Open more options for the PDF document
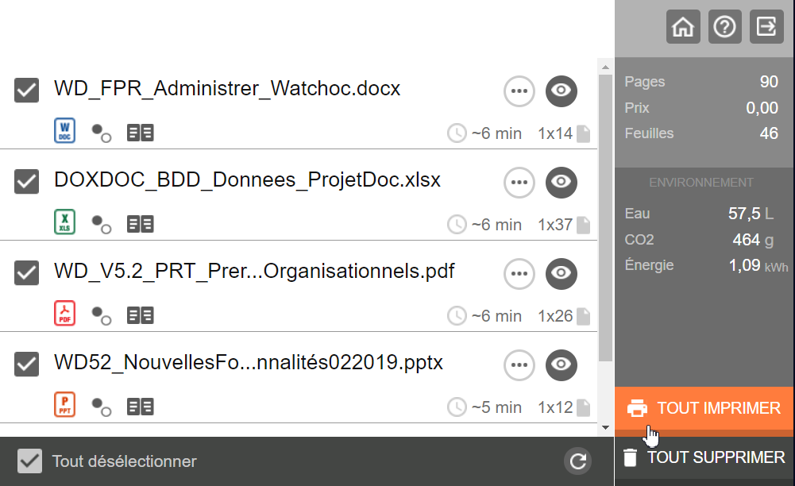Screen dimensions: 795x486 (519, 274)
